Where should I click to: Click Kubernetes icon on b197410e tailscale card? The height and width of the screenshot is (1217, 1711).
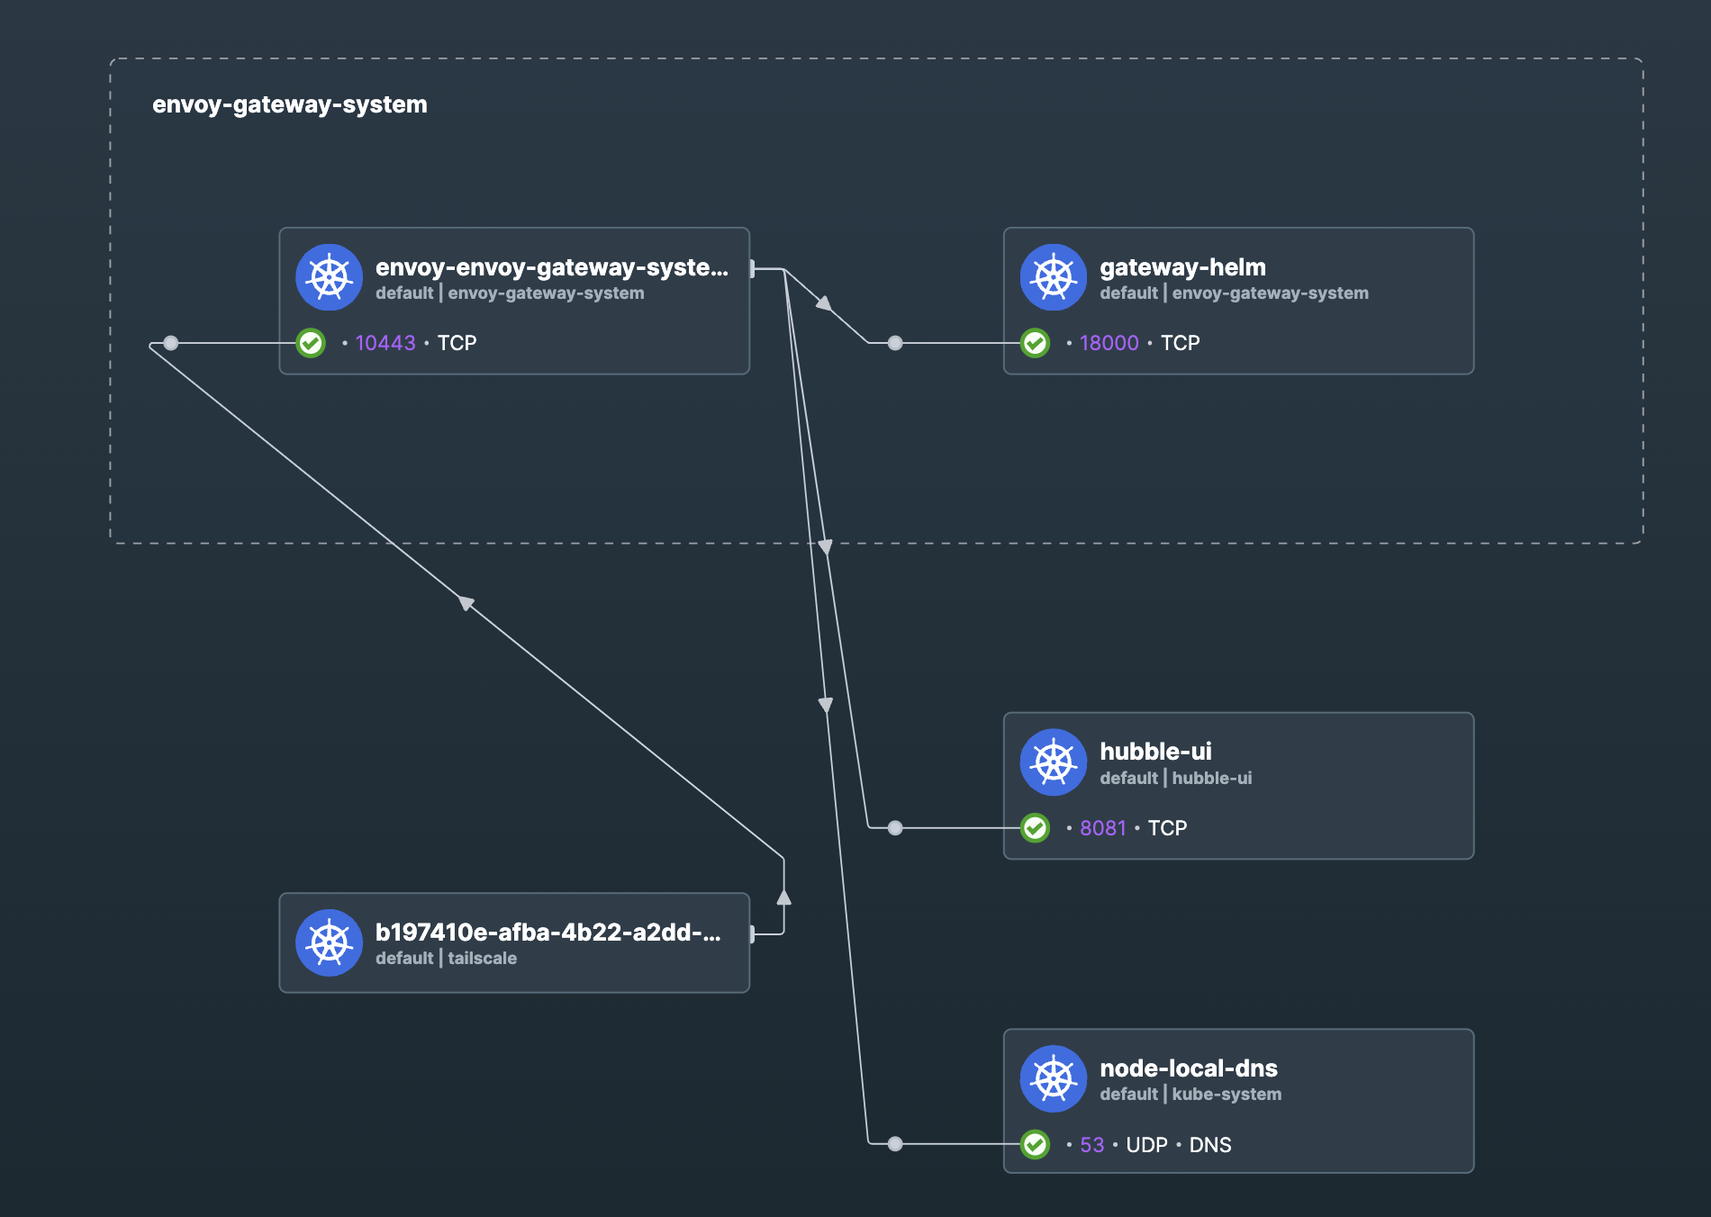click(x=330, y=942)
